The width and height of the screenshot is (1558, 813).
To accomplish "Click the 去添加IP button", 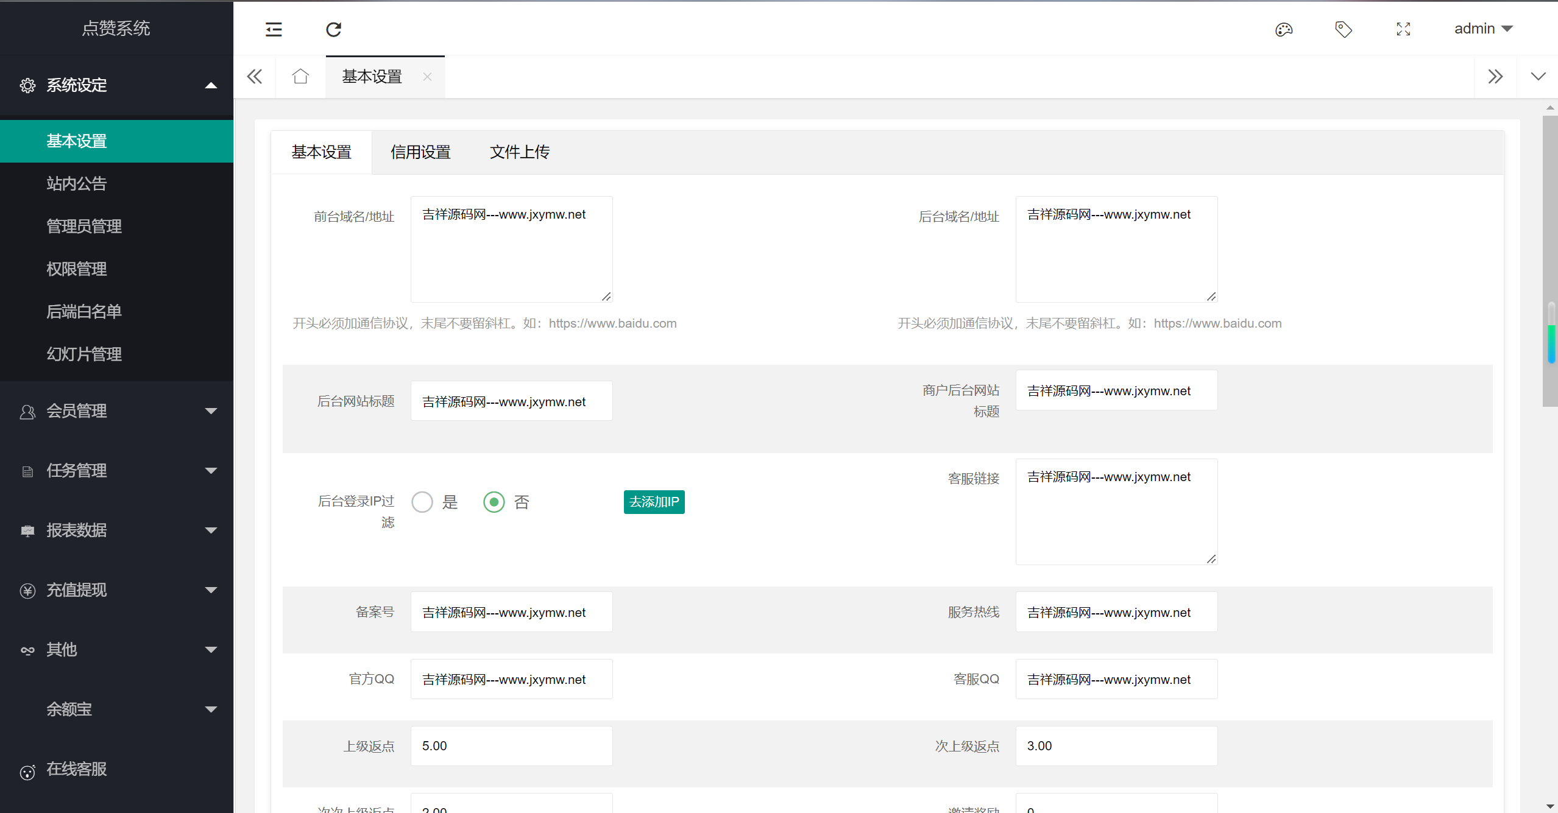I will tap(654, 502).
